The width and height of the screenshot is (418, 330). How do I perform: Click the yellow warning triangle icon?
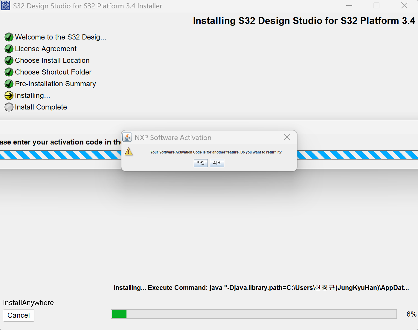click(x=129, y=151)
